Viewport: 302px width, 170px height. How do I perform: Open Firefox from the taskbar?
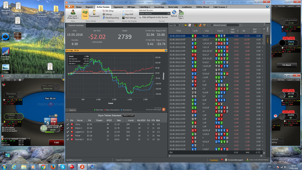point(53,167)
